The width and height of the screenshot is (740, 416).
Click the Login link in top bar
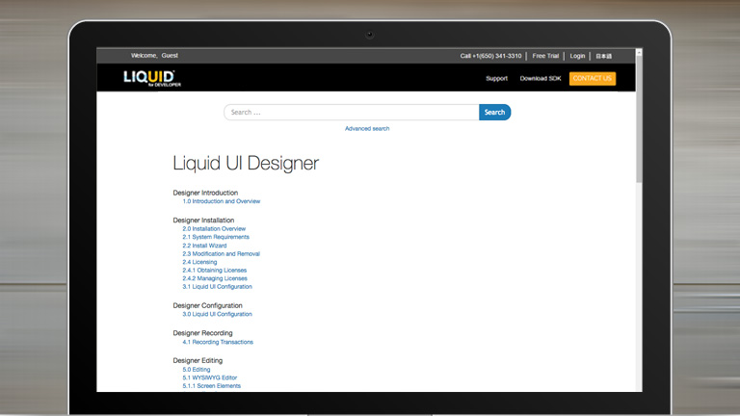coord(577,56)
